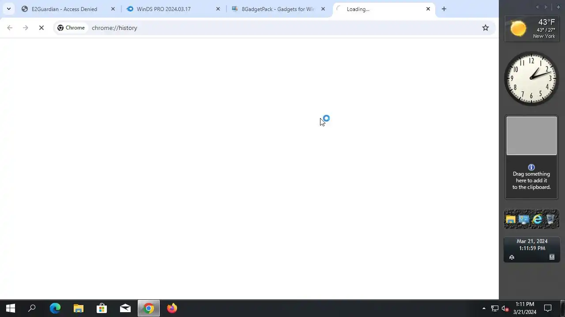
Task: Close the WinDS PRO tab
Action: [218, 9]
